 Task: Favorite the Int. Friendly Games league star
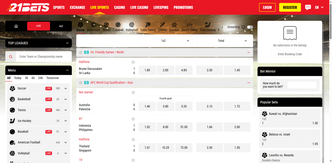click(80, 52)
